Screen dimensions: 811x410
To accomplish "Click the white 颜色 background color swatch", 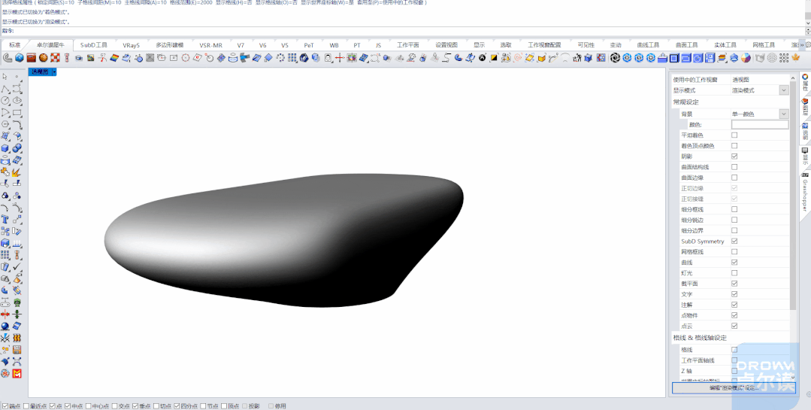I will 760,125.
